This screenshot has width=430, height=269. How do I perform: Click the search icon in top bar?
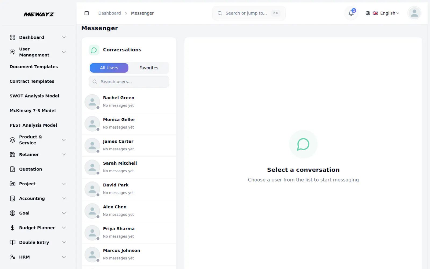click(220, 13)
